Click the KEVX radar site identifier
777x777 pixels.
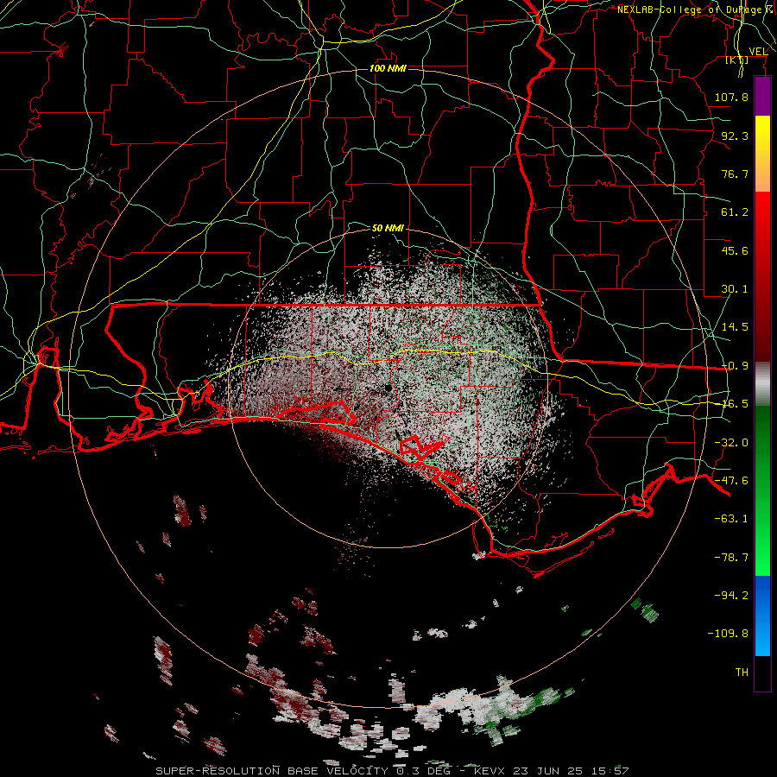tap(490, 771)
